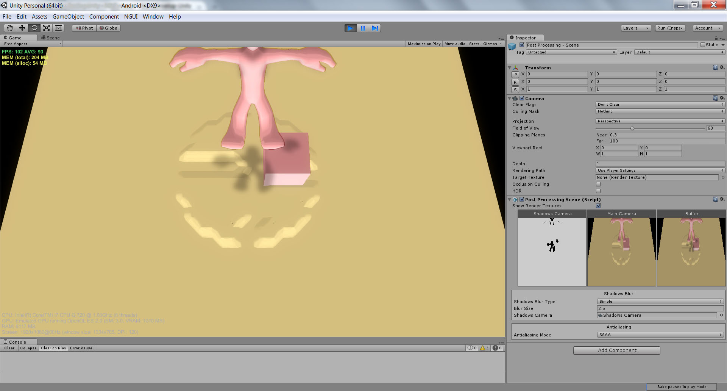Clear the Console messages
Viewport: 727px width, 391px height.
click(9, 348)
